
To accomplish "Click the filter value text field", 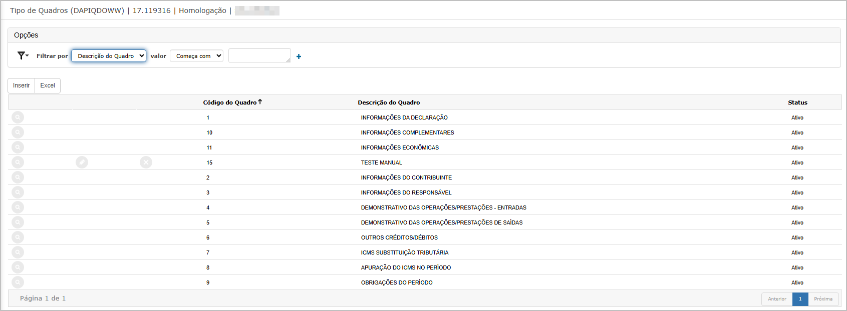I will (259, 55).
